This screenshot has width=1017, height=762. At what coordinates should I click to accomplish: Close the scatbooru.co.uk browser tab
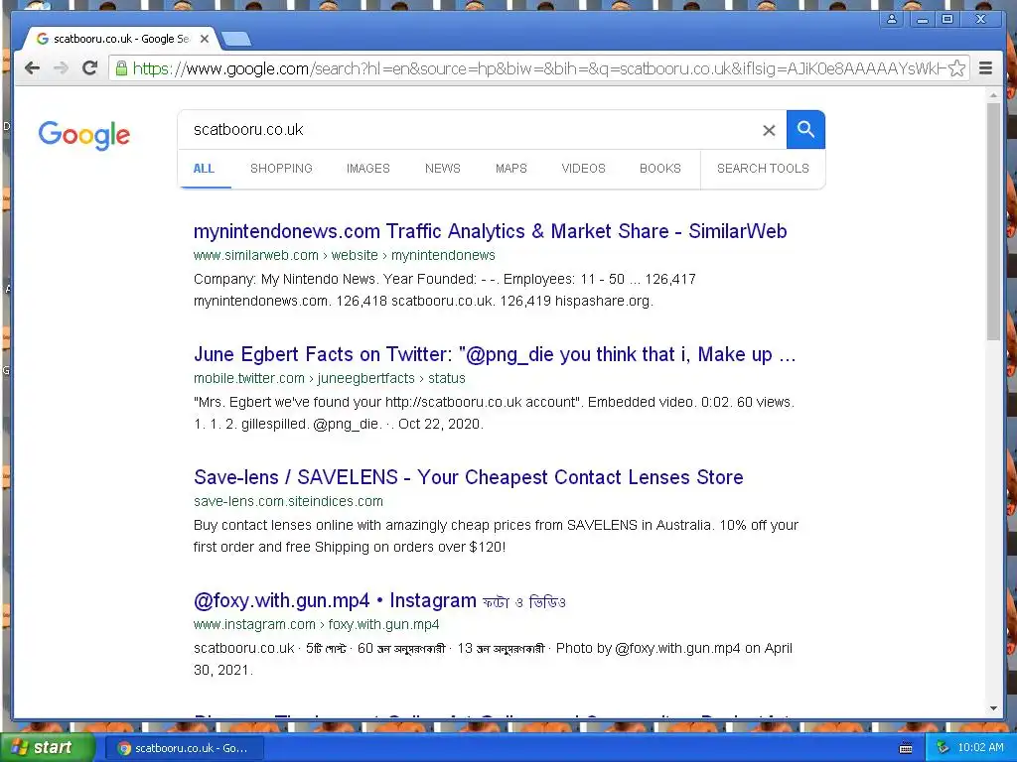[x=205, y=39]
